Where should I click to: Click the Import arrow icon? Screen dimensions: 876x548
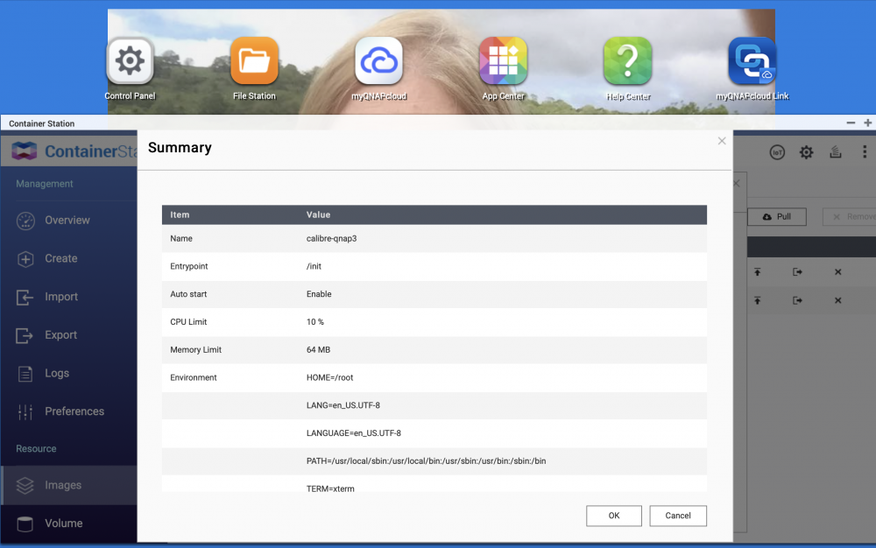pyautogui.click(x=25, y=298)
